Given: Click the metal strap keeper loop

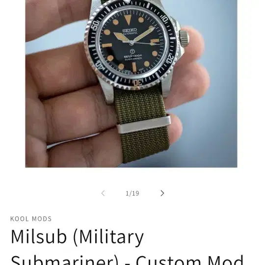Looking at the screenshot, I should click(144, 125).
